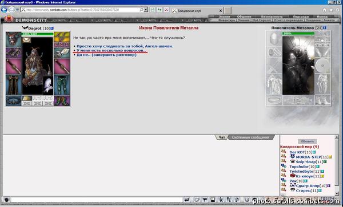This screenshot has height=207, width=343.
Task: Click private message icon beside Der KOT
Action: 284,151
